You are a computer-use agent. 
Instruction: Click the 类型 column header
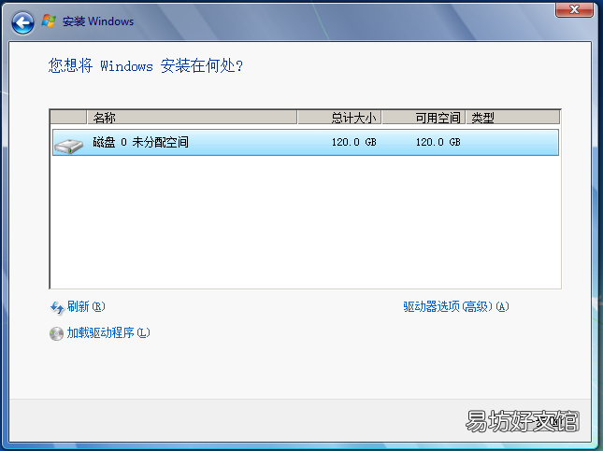click(513, 118)
